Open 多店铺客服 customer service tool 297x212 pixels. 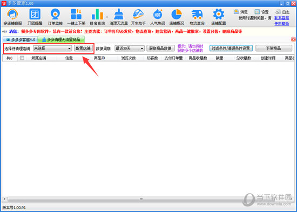click(x=13, y=17)
